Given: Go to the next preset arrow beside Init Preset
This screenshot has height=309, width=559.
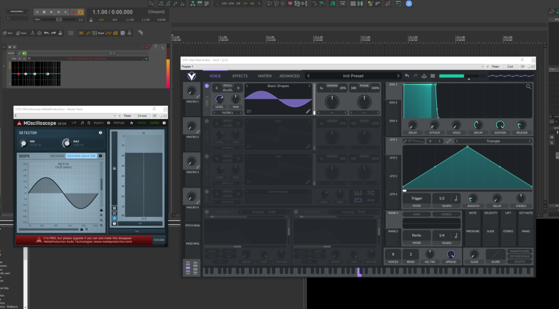Looking at the screenshot, I should click(398, 76).
